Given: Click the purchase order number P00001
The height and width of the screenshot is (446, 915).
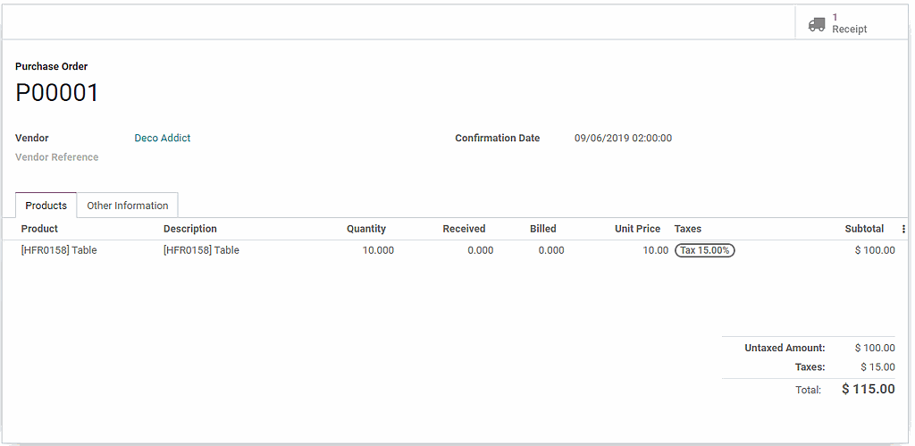Looking at the screenshot, I should (x=57, y=93).
